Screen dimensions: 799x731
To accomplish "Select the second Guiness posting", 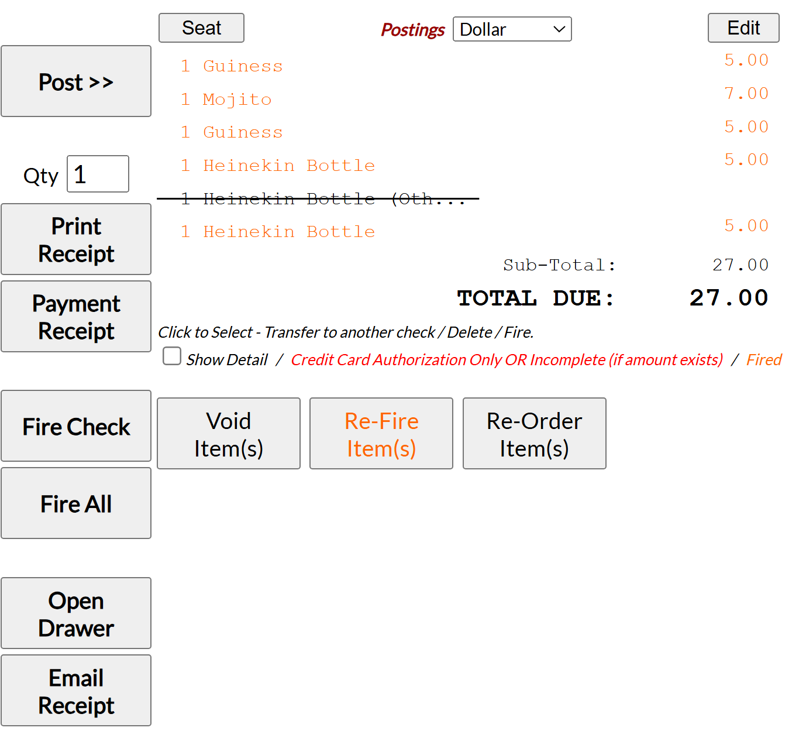I will coord(242,132).
